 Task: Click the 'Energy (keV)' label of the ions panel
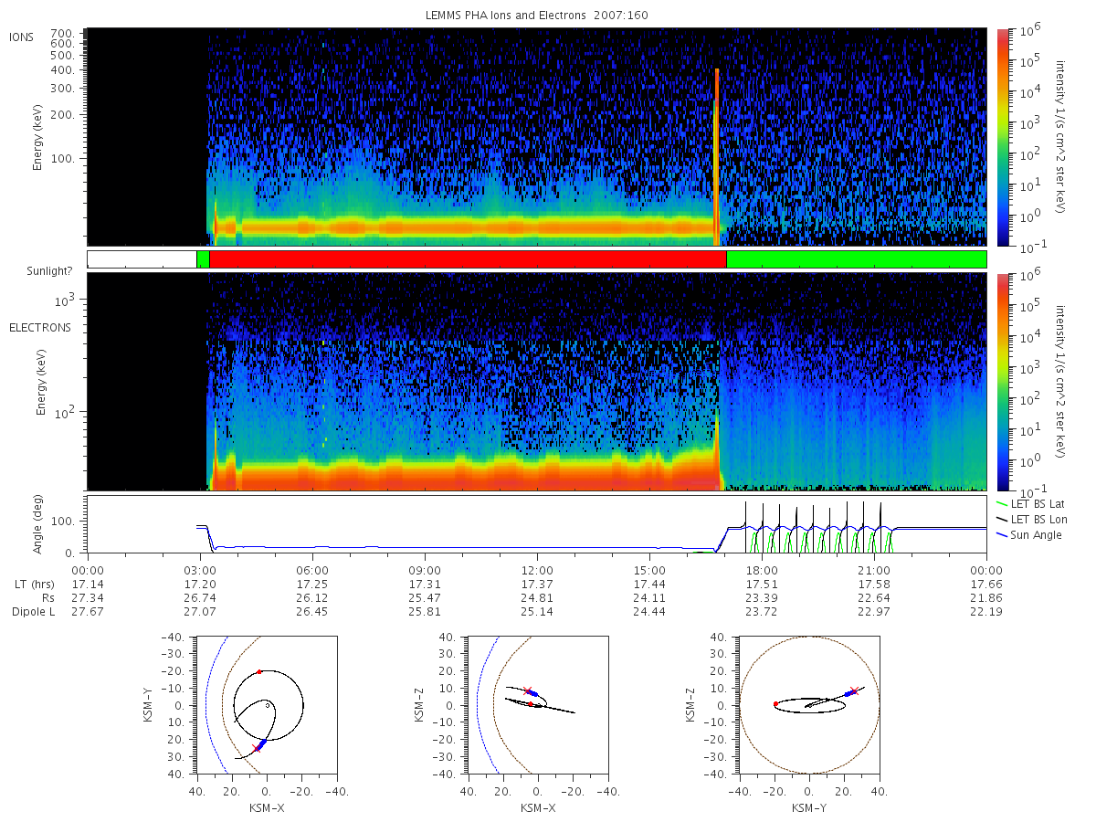click(x=38, y=137)
